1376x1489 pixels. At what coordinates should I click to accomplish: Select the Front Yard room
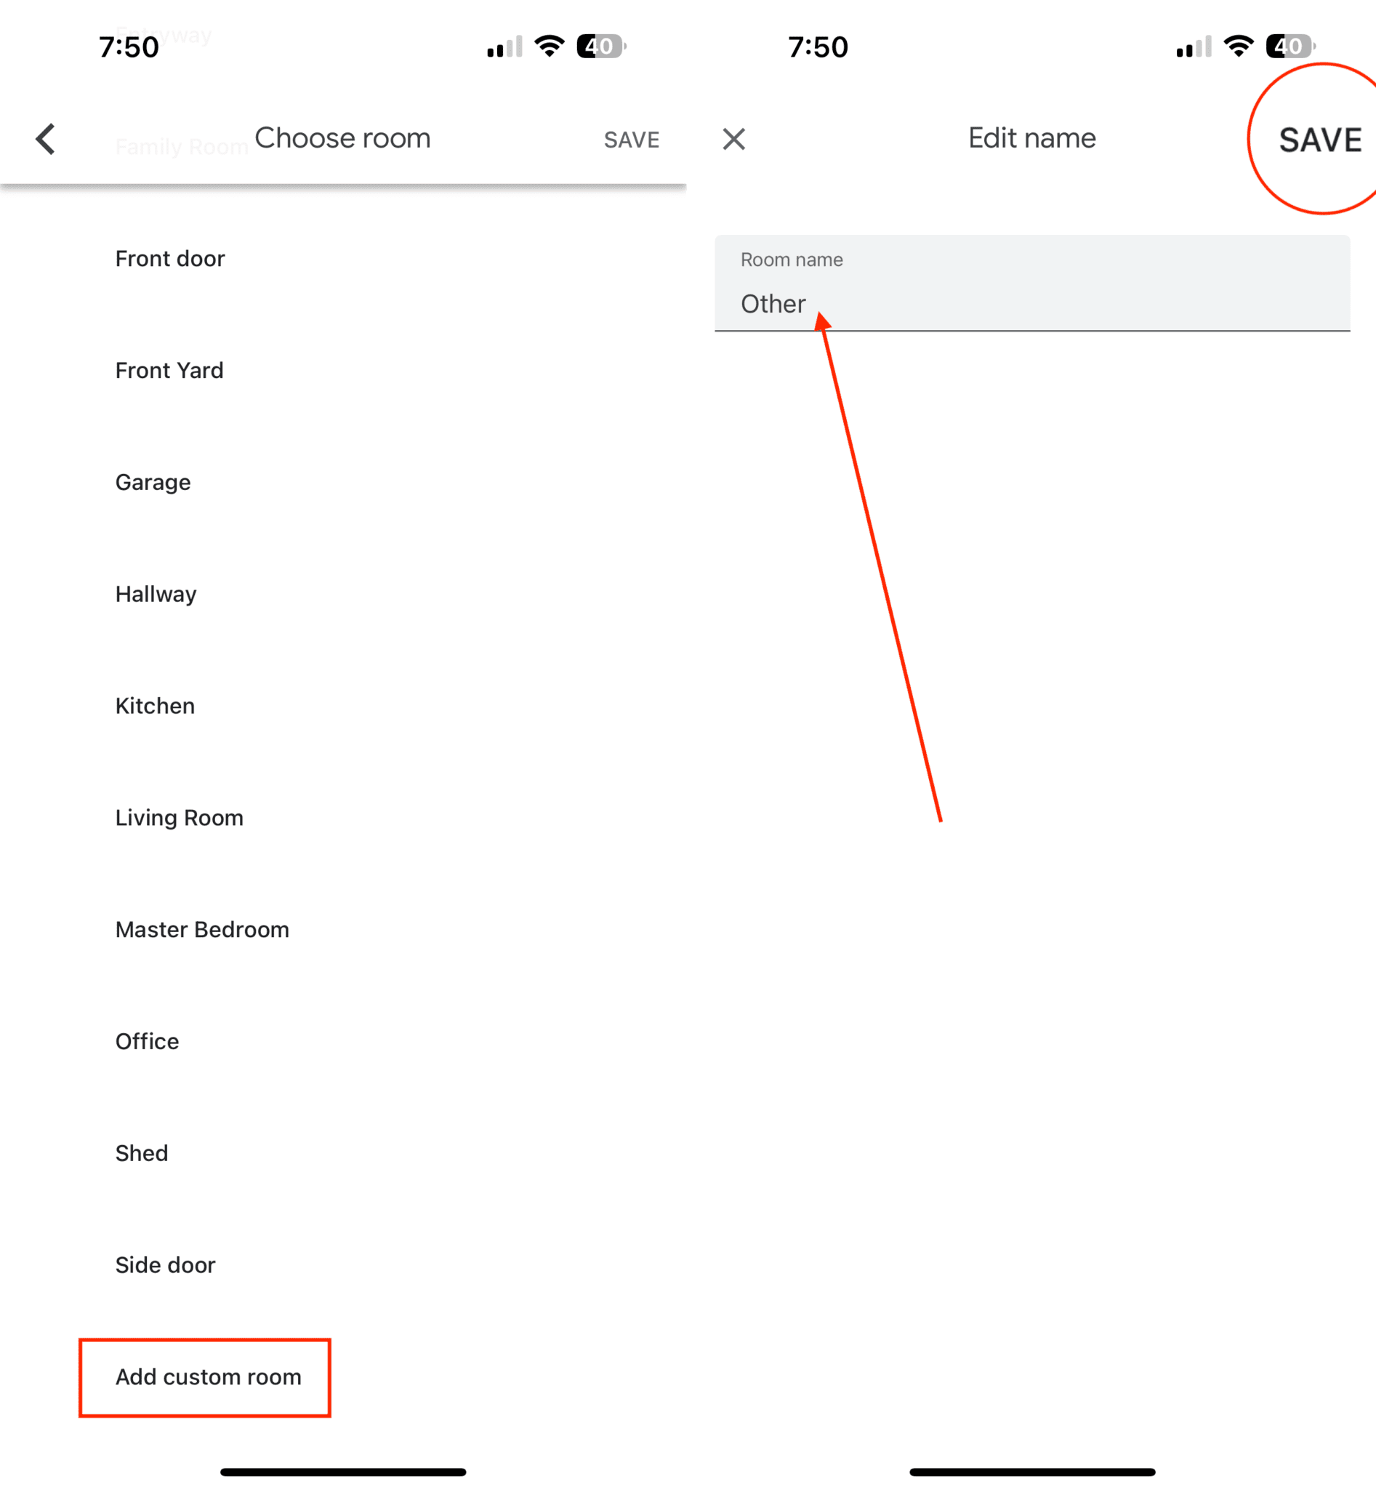[169, 370]
